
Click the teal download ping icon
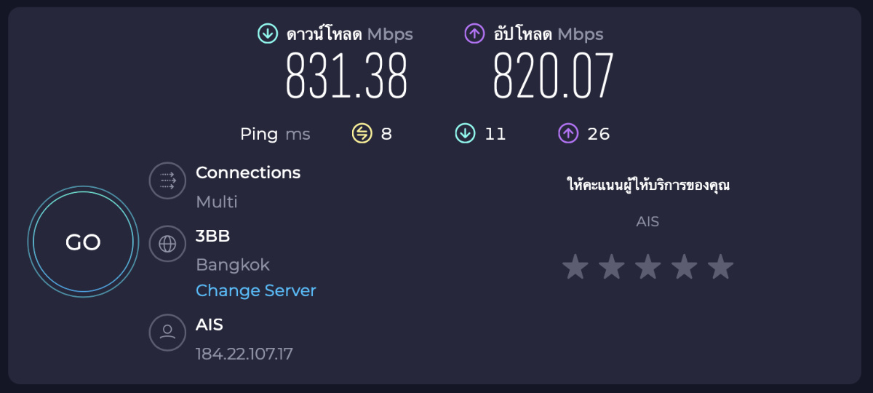tap(464, 133)
